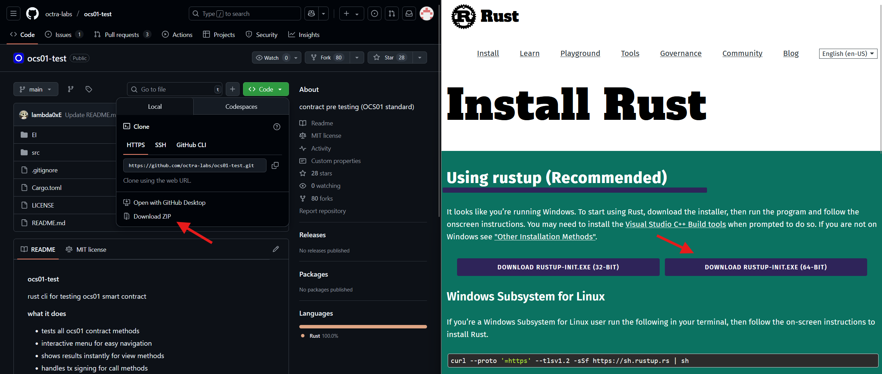Viewport: 882px width, 374px height.
Task: Open the .gitignore file
Action: point(45,170)
